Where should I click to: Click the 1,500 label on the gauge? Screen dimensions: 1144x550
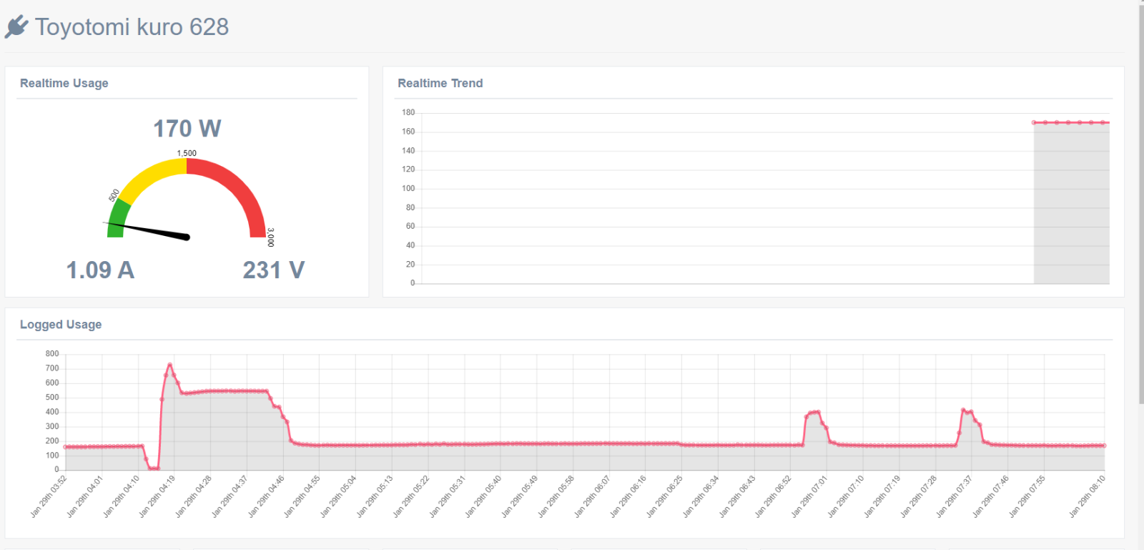187,153
